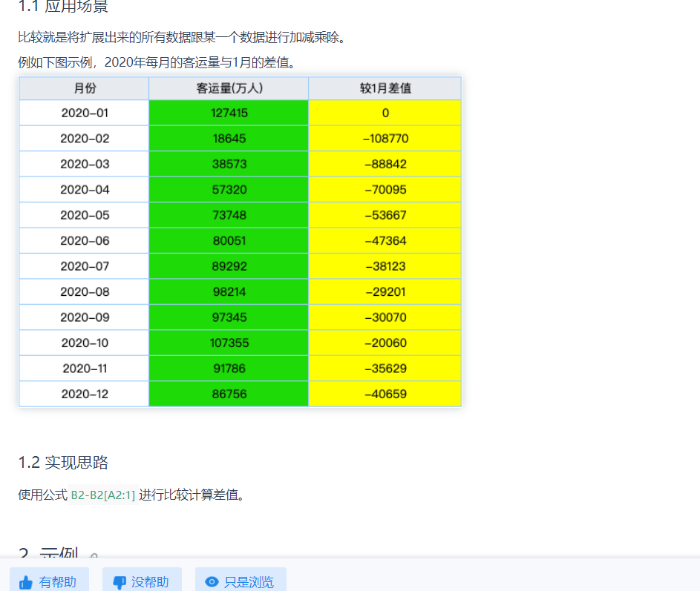The width and height of the screenshot is (700, 591).
Task: Click the yellow cell showing -88842
Action: tap(385, 164)
